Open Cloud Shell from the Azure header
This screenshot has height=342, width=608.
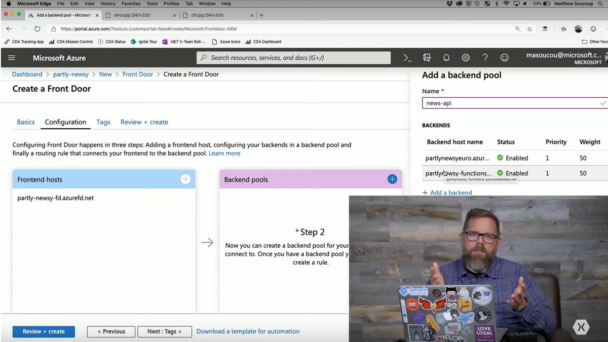pos(407,58)
